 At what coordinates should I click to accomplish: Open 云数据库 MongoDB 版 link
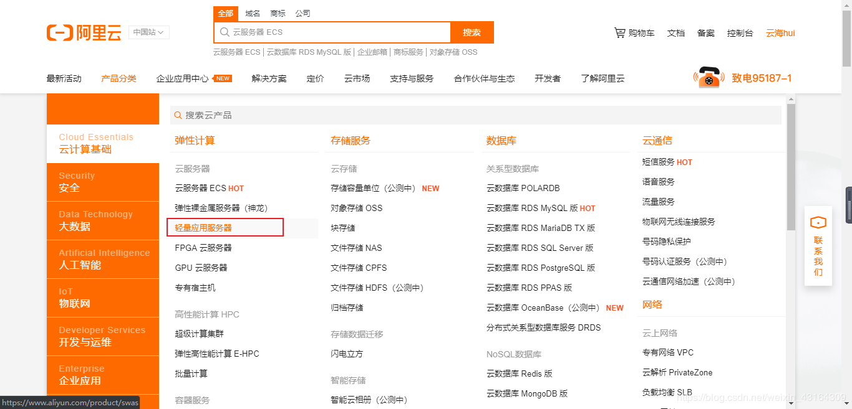pyautogui.click(x=527, y=393)
